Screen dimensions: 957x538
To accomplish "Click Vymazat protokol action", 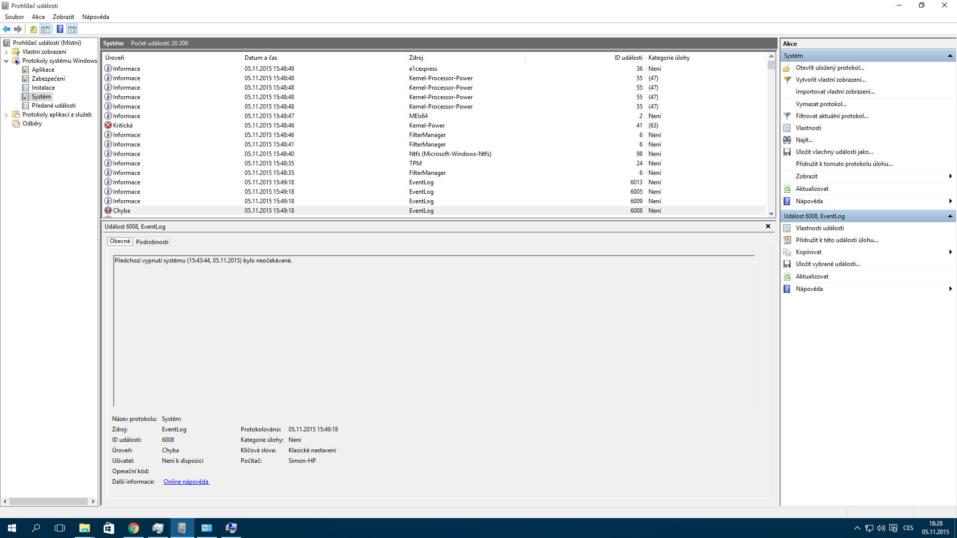I will (x=821, y=104).
